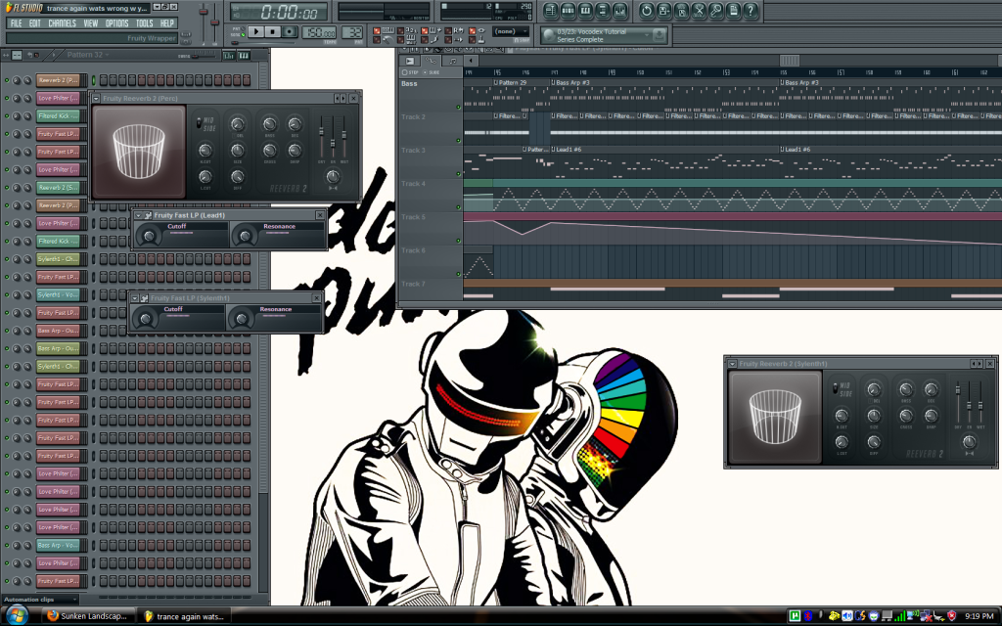The height and width of the screenshot is (626, 1002).
Task: Stop playback with the Stop button
Action: coord(272,31)
